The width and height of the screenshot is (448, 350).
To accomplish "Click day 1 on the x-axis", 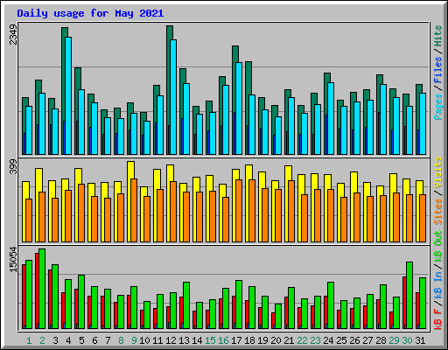I will [29, 340].
